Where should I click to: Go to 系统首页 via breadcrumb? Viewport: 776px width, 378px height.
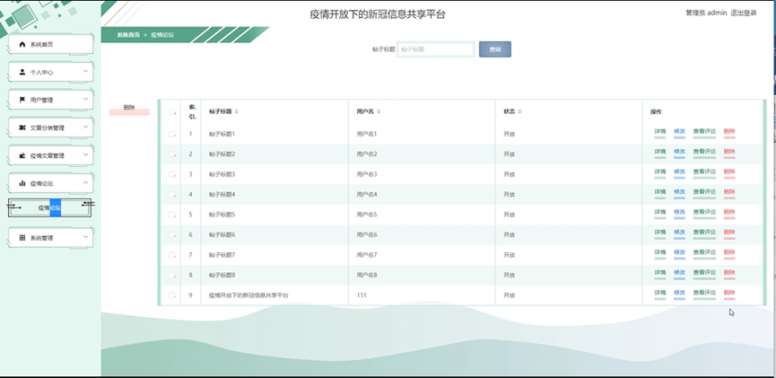click(x=128, y=35)
